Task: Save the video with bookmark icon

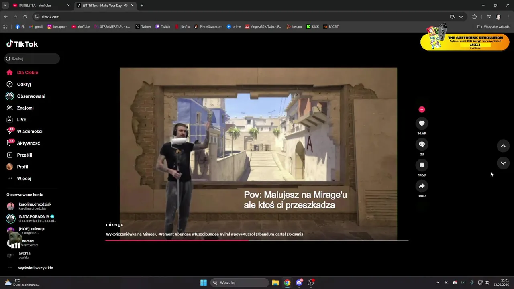Action: (x=422, y=165)
